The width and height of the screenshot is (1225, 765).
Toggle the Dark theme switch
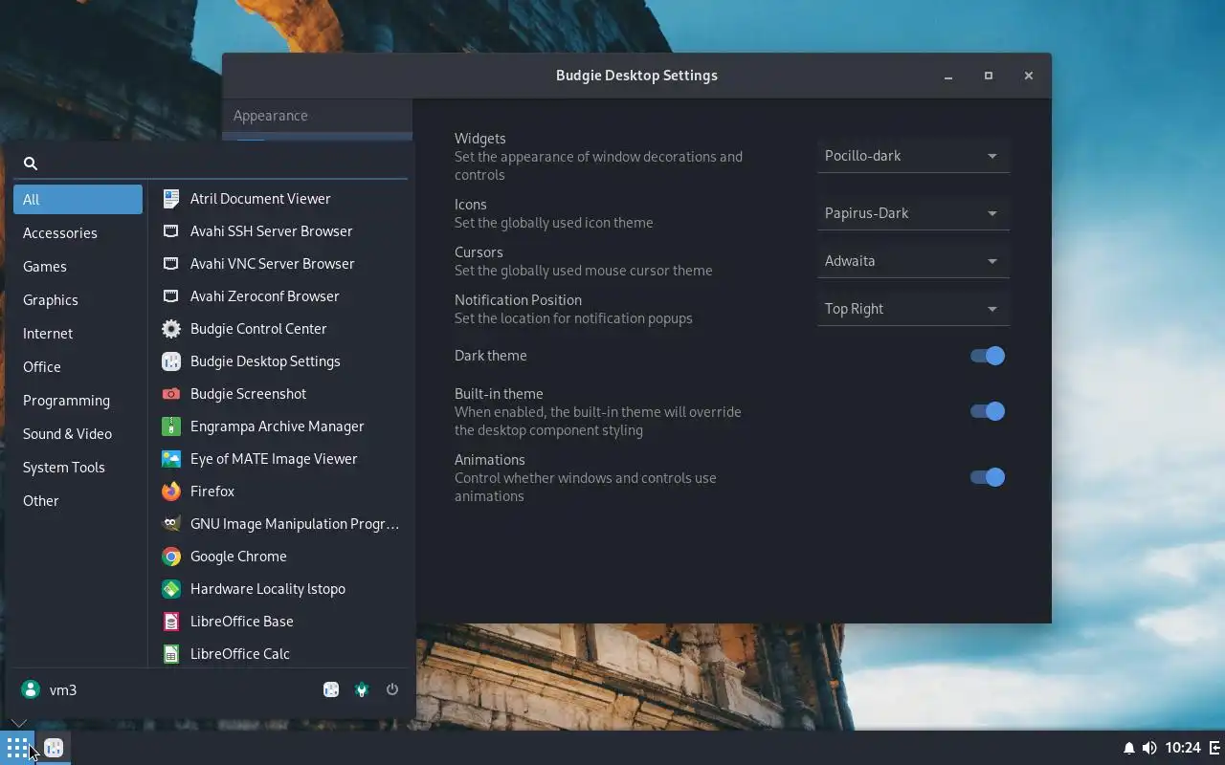[x=987, y=356]
